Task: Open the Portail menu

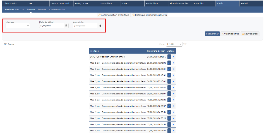Action: coord(251,4)
